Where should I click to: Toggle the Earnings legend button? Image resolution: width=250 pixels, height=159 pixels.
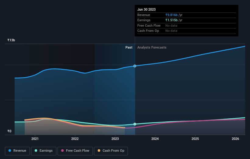coord(44,151)
